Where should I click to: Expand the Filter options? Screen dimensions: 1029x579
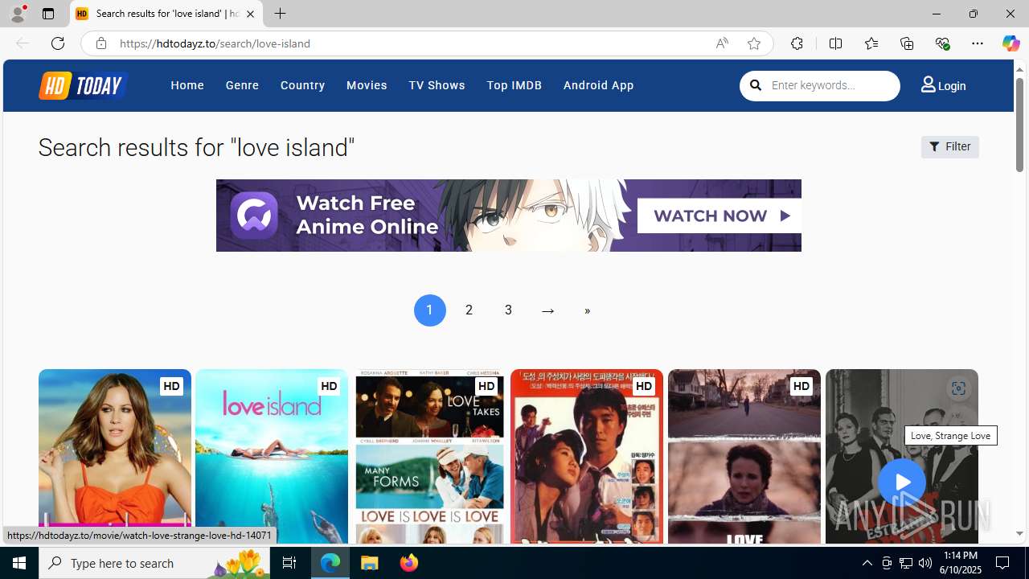(949, 147)
